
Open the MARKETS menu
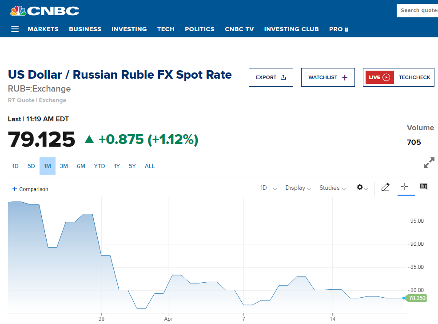(43, 29)
